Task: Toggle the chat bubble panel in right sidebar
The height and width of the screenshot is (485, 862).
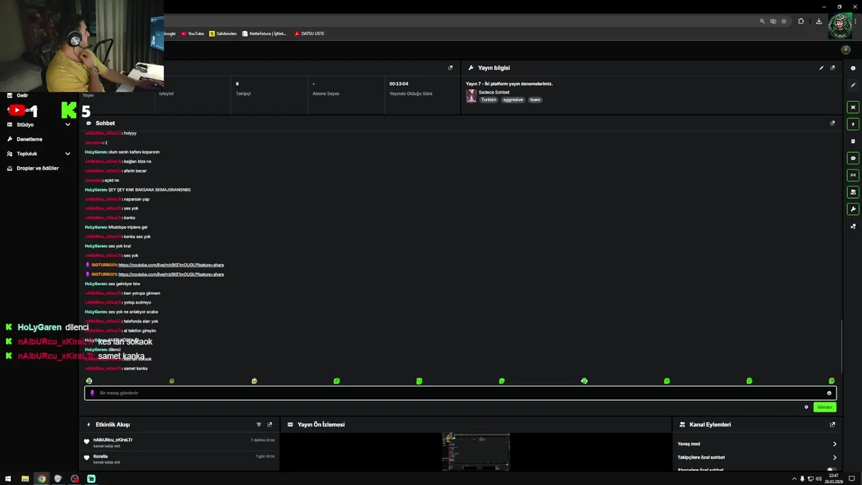Action: [x=853, y=158]
